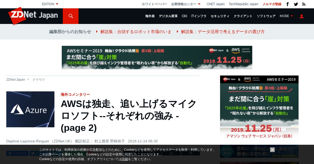314x164 pixels.
Task: Open the 海外発 menu item
Action: click(x=150, y=16)
